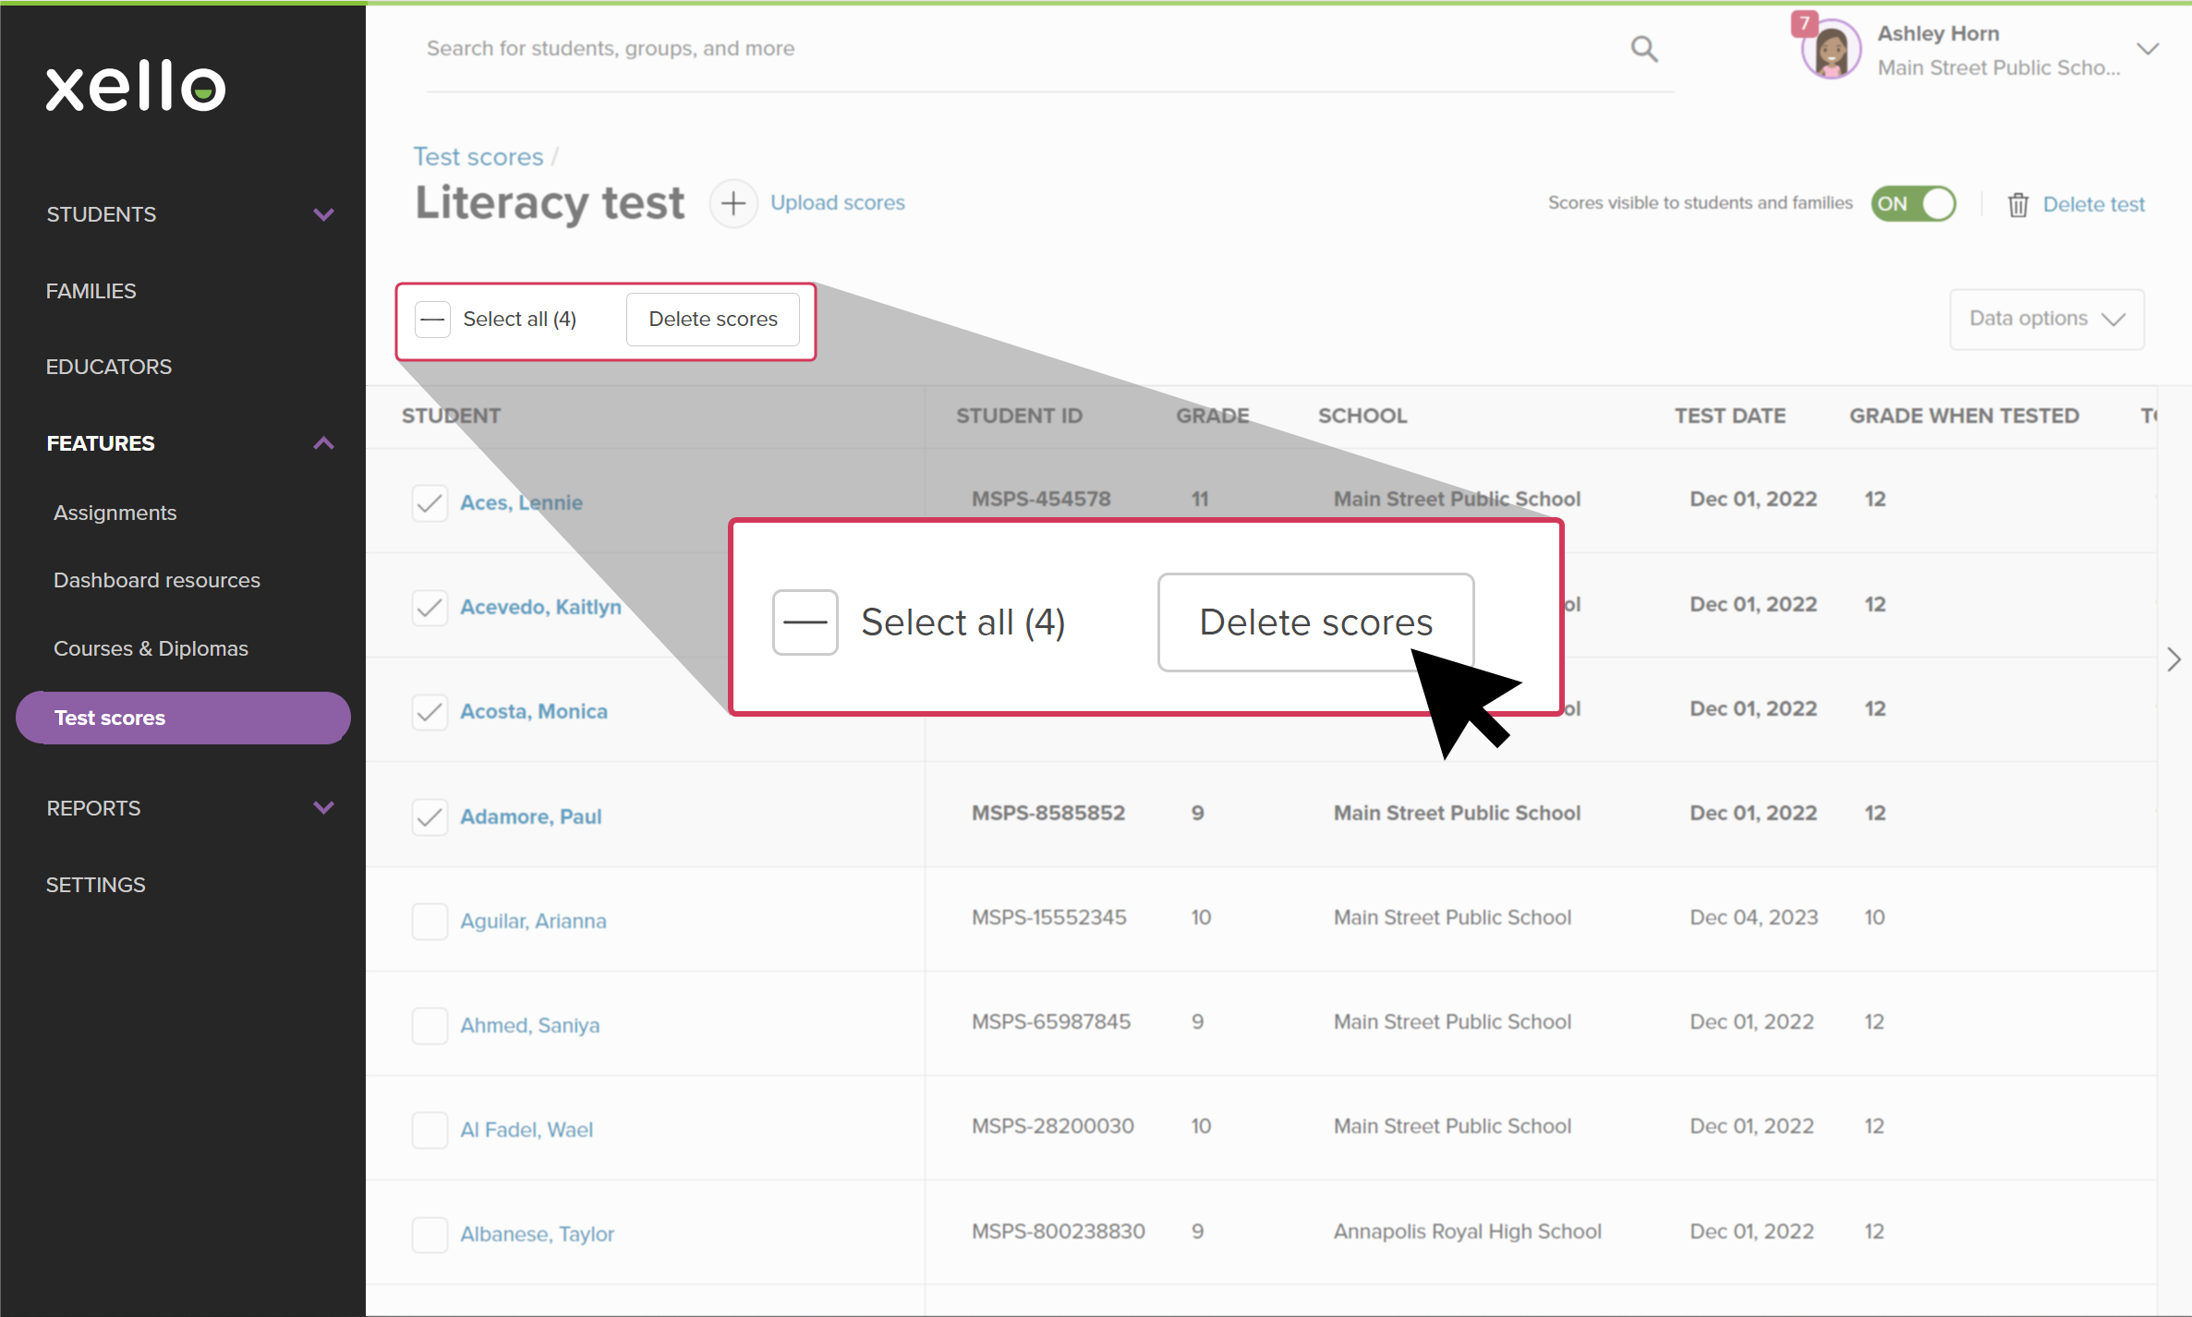
Task: Click the red notification badge showing 7
Action: pyautogui.click(x=1803, y=22)
